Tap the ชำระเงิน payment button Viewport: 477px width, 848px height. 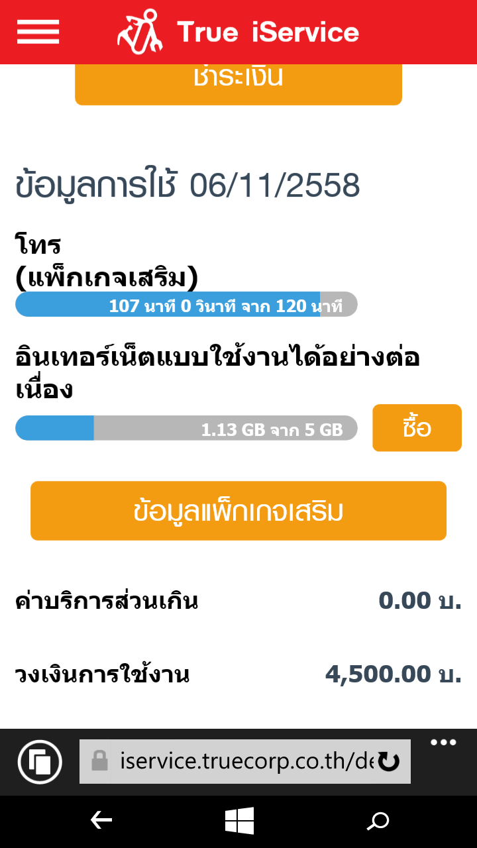point(238,83)
